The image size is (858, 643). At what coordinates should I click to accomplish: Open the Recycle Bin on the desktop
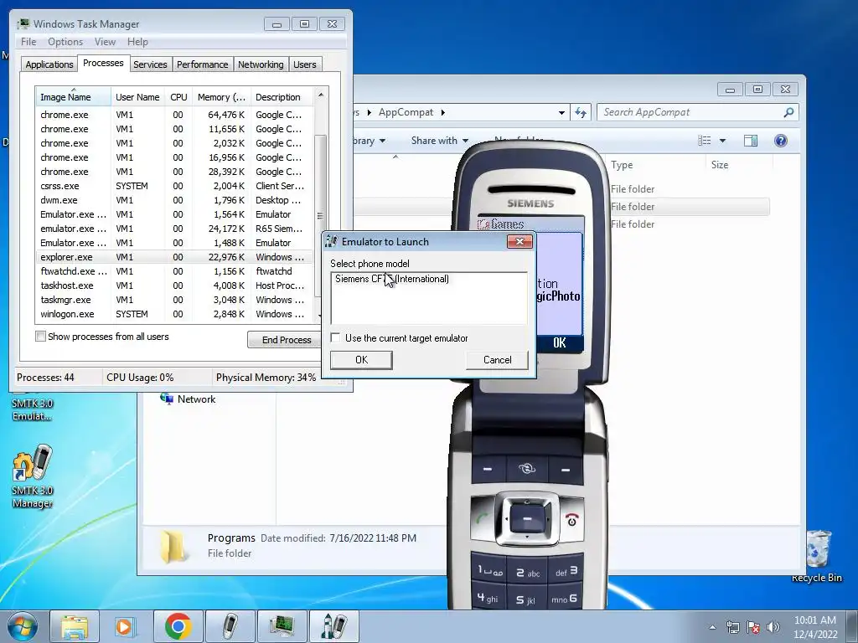[x=818, y=555]
